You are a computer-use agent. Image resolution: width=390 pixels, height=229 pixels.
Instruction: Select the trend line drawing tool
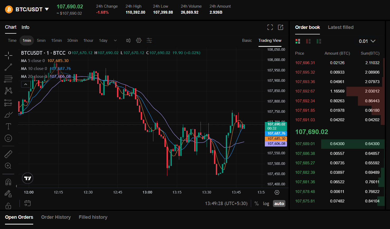(8, 67)
